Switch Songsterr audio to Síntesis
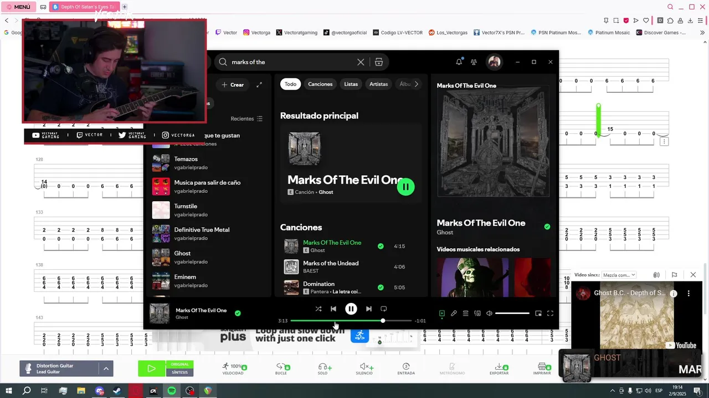 (179, 372)
